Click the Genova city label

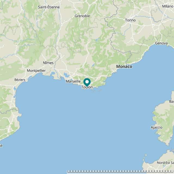(x=161, y=43)
